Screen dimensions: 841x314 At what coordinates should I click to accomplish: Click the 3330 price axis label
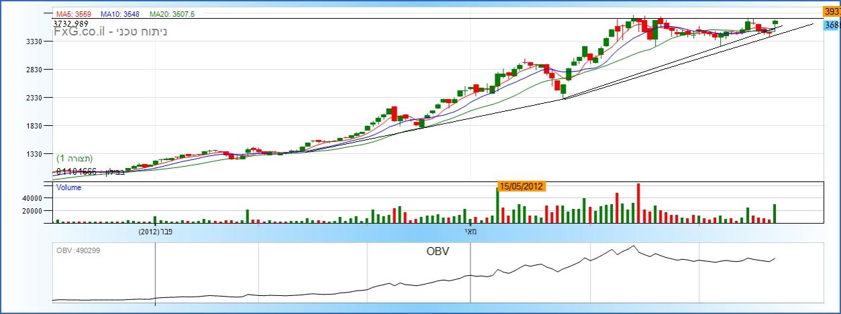[x=33, y=41]
